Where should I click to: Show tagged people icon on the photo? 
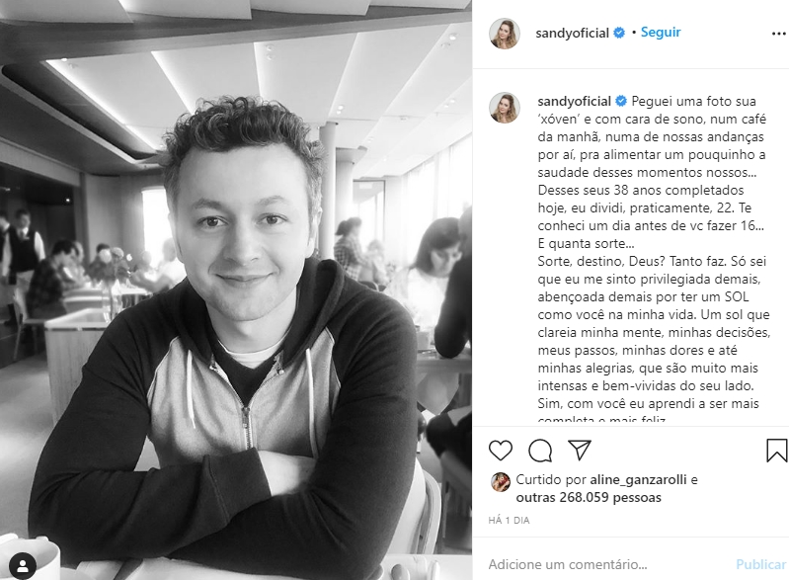coord(23,566)
